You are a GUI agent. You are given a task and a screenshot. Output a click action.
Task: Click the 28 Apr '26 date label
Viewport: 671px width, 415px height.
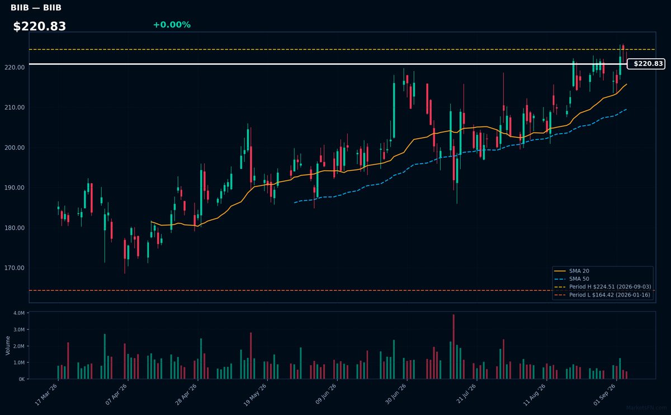pyautogui.click(x=186, y=394)
